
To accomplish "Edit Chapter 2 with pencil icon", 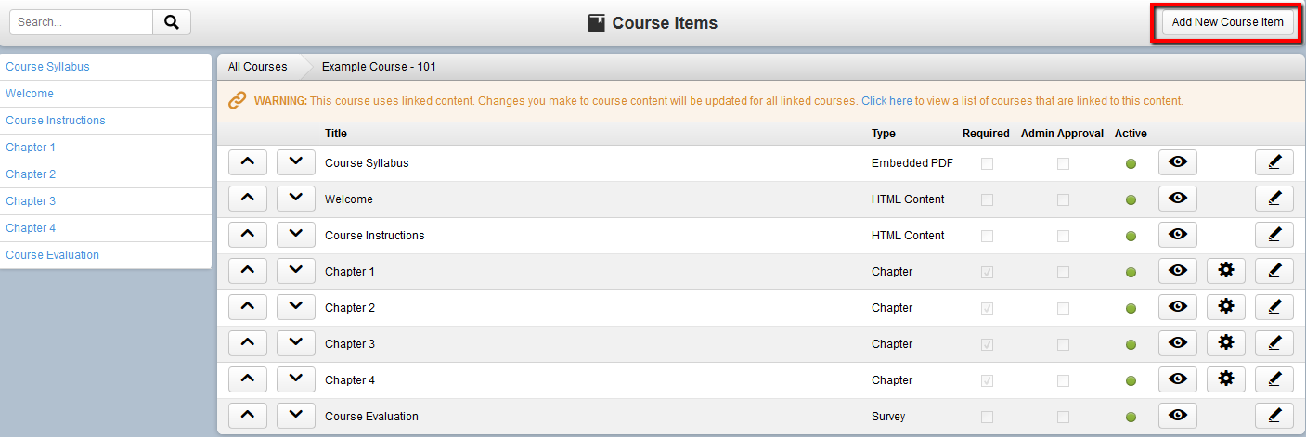I will click(x=1274, y=307).
